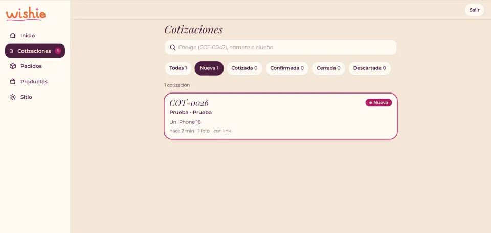Click the box icon beside Pedidos
The height and width of the screenshot is (233, 491).
click(x=12, y=66)
